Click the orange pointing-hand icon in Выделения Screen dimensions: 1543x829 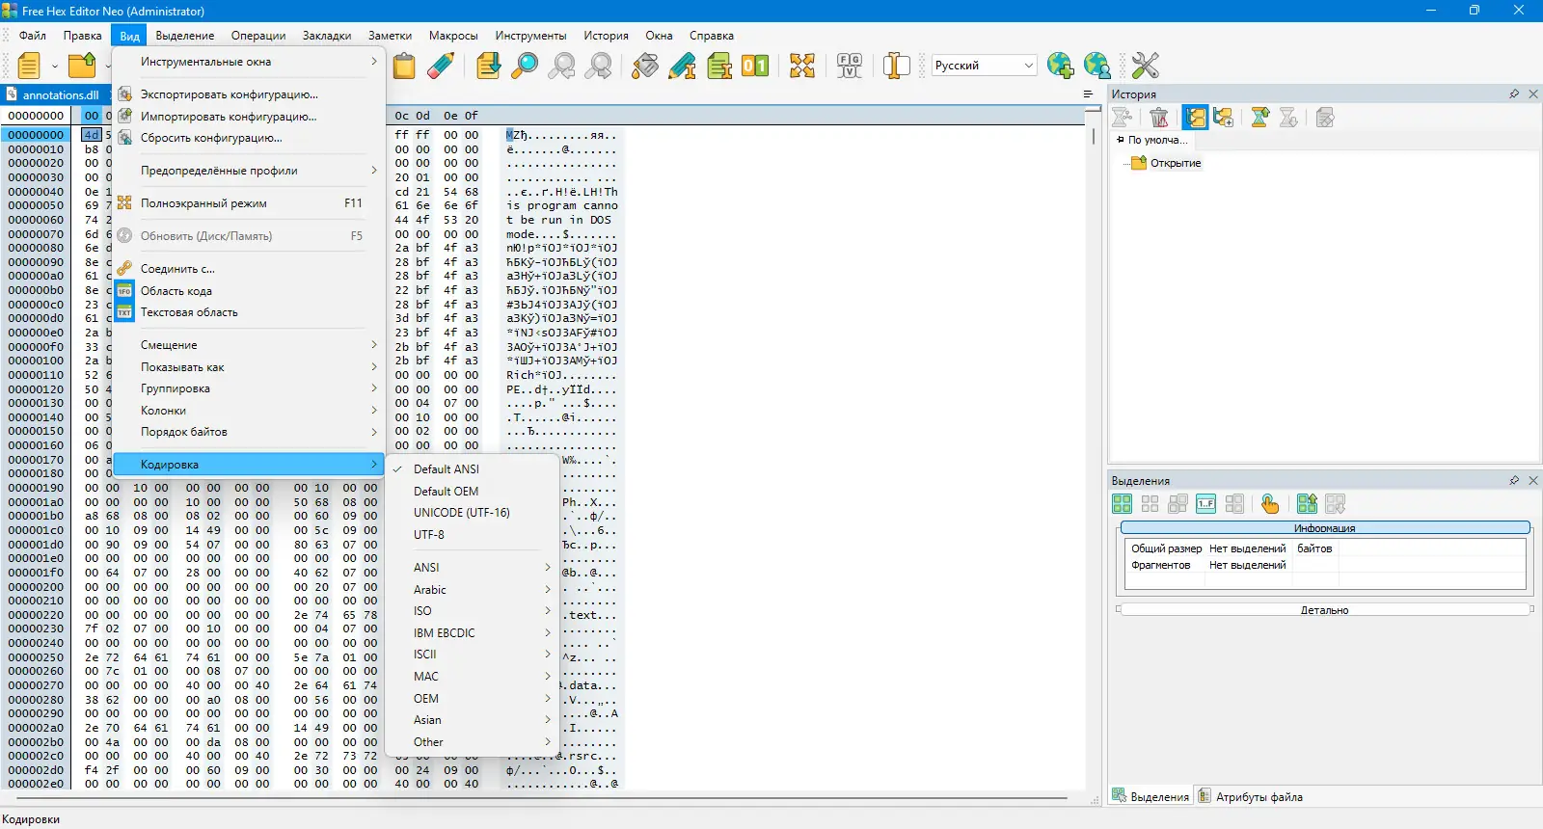pos(1270,504)
